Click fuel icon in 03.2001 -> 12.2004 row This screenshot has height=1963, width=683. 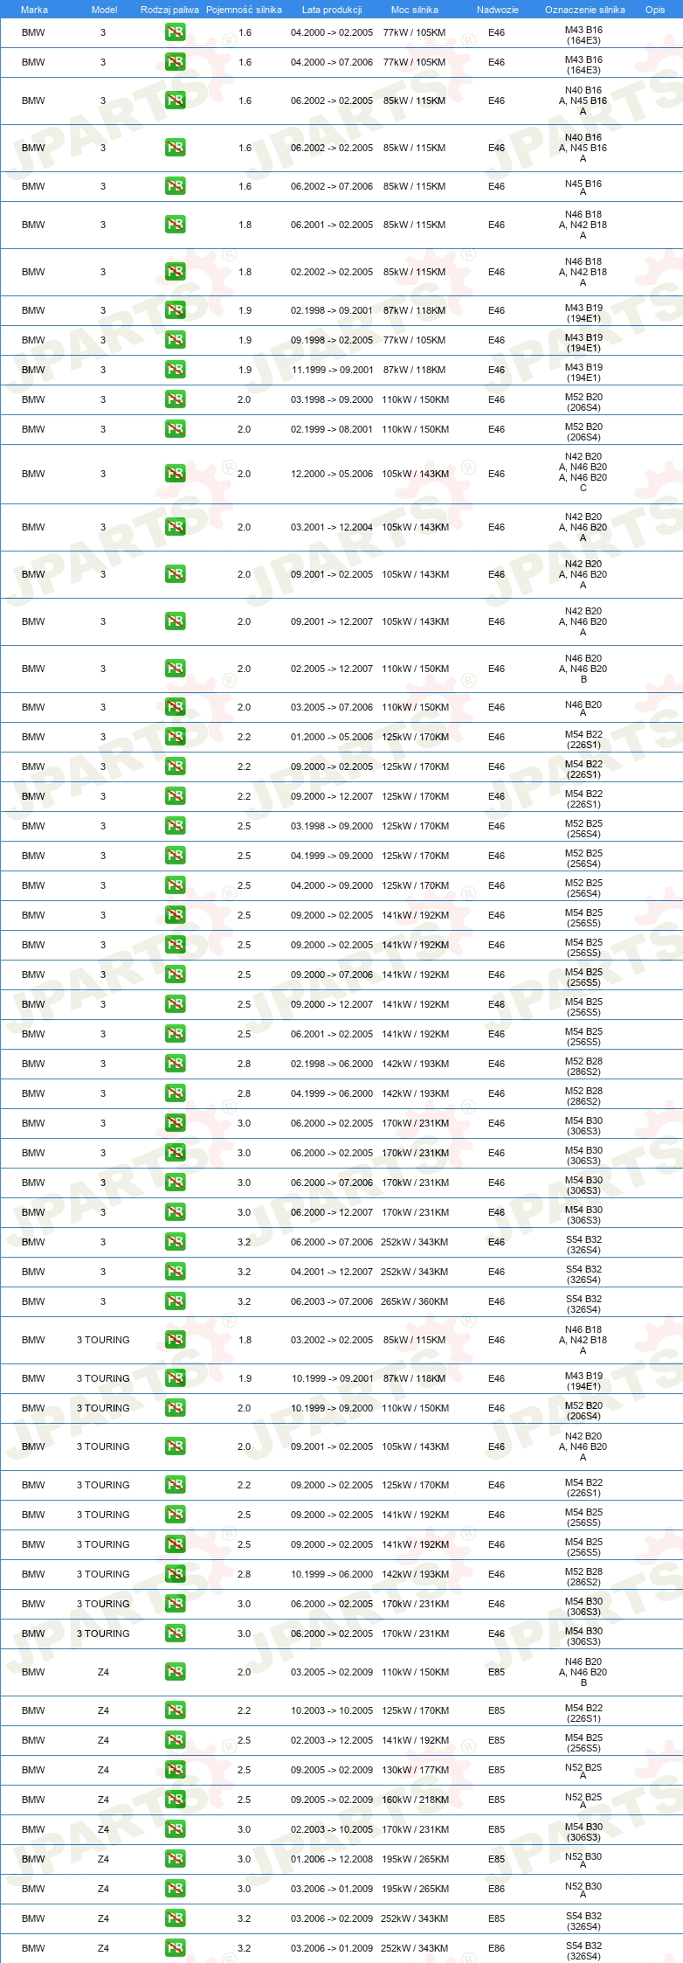(175, 527)
